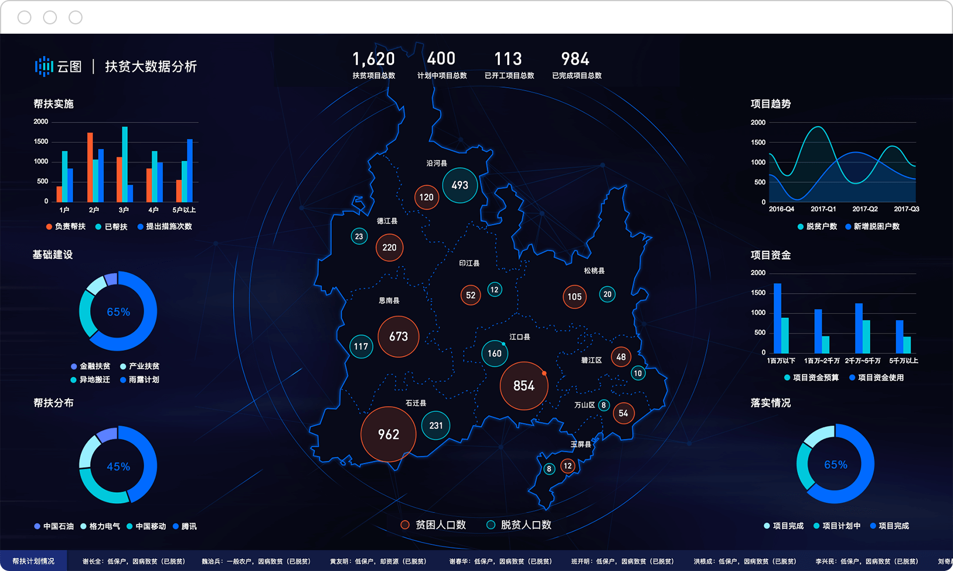Screen dimensions: 953x571
Task: Click the 105 bubble in 松桃县
Action: (x=575, y=297)
